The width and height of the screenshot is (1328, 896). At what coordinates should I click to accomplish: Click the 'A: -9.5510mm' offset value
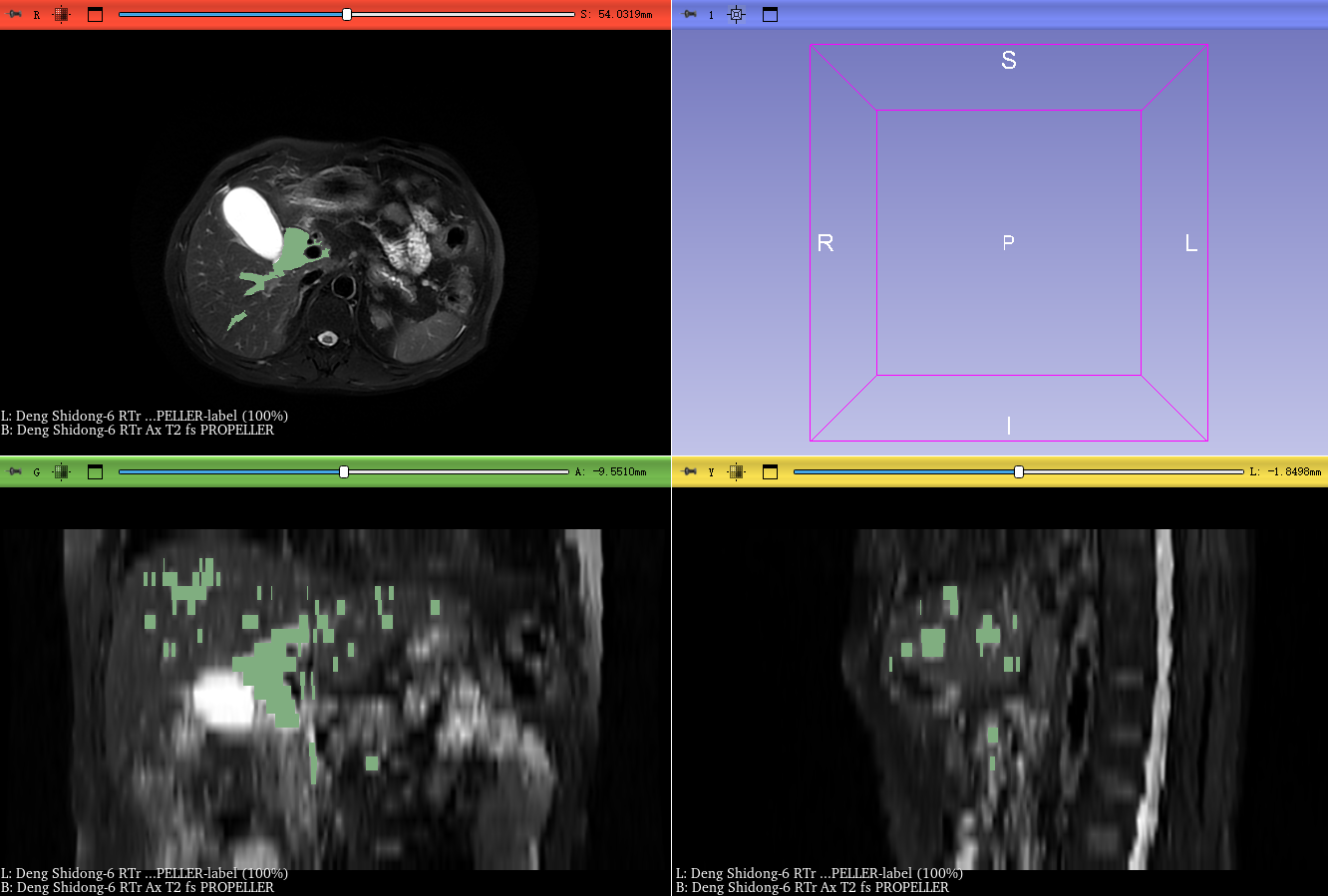click(610, 472)
